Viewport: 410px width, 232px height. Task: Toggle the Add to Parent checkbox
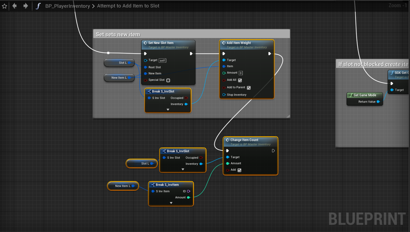point(249,88)
